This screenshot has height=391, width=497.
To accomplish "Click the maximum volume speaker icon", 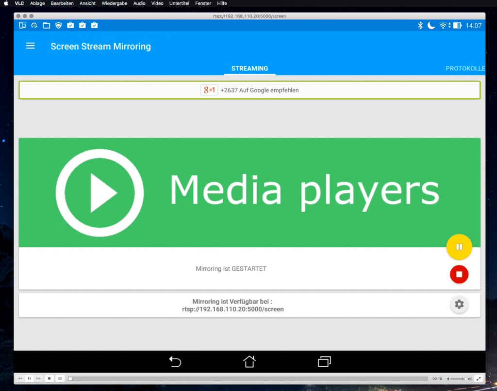I will coord(470,379).
